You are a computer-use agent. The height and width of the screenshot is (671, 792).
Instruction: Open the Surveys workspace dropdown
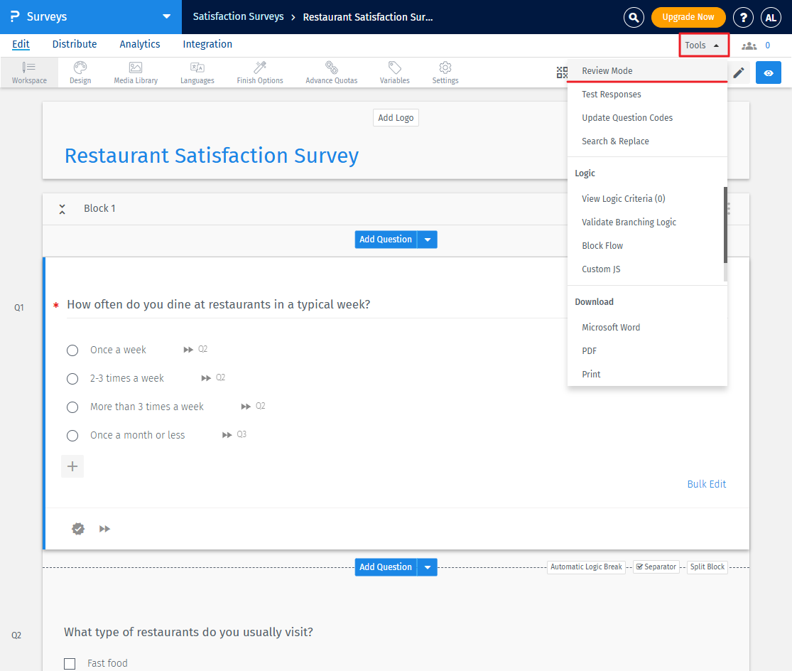click(166, 16)
